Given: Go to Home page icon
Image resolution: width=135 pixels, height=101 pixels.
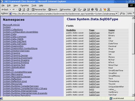Looking at the screenshot, I should point(28,9).
